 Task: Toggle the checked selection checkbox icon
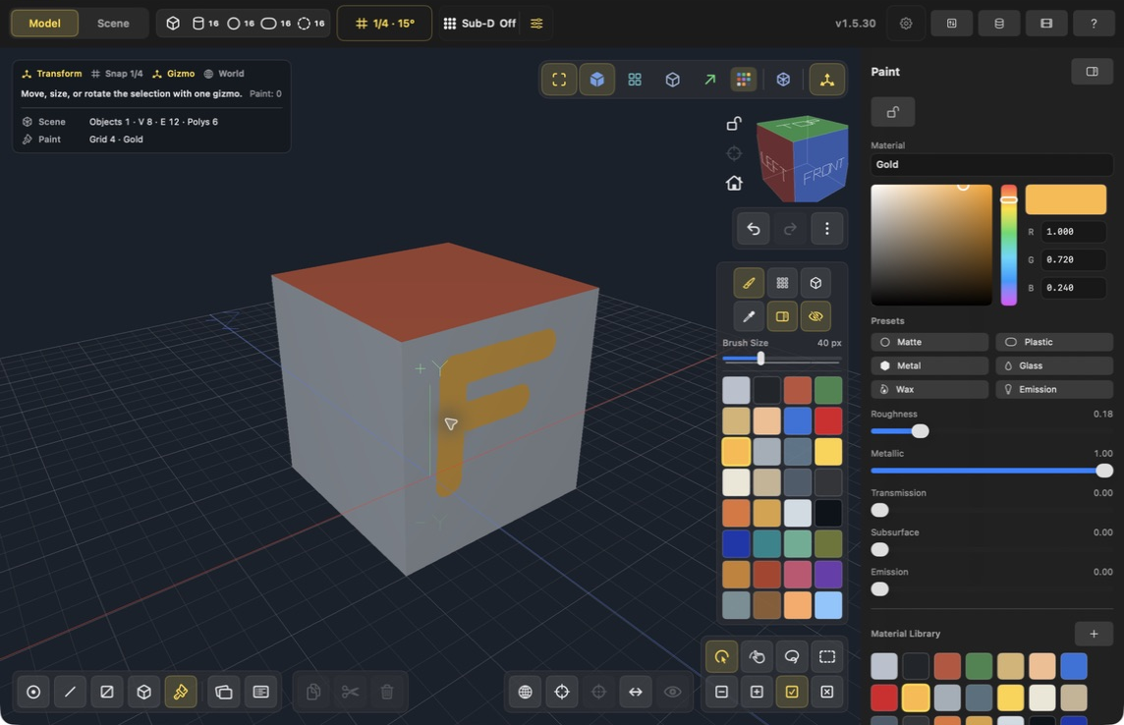point(791,692)
